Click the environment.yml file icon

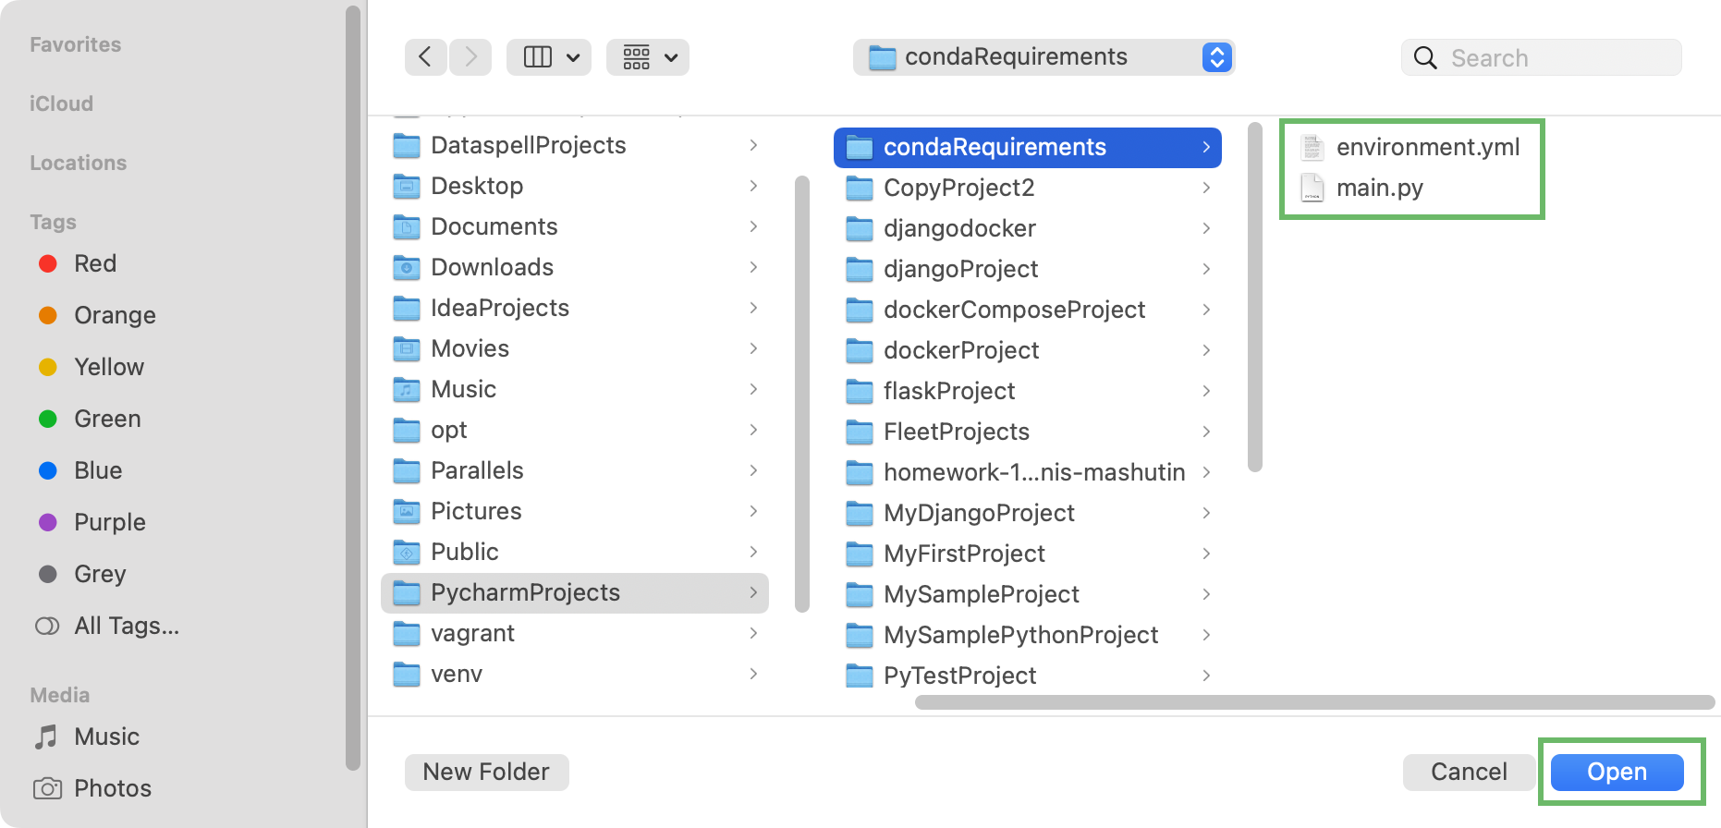tap(1311, 146)
